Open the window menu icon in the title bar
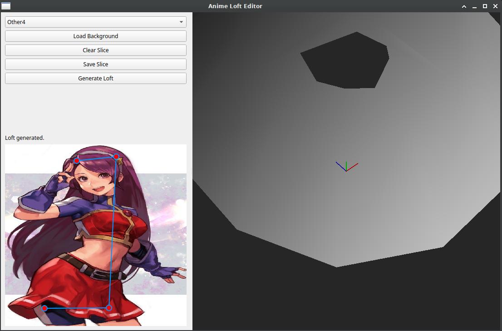This screenshot has height=331, width=502. click(x=6, y=6)
